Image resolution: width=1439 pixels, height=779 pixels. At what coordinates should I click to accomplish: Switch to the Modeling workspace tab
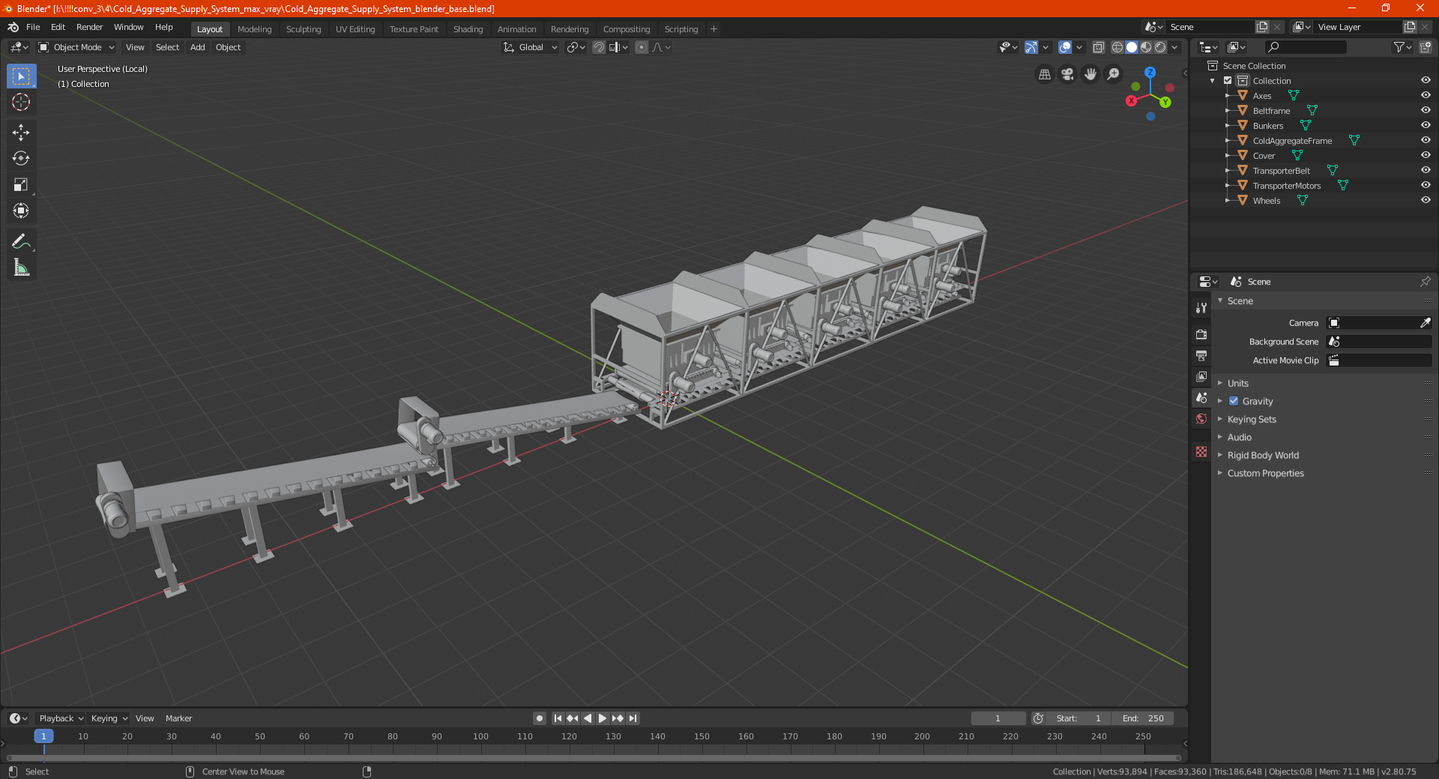point(254,29)
